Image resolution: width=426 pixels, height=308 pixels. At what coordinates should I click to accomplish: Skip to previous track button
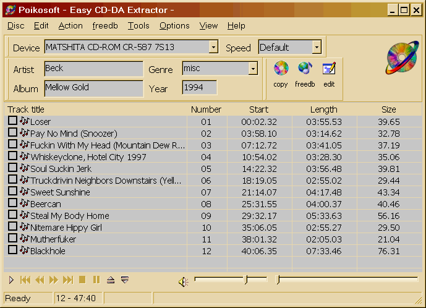pos(25,280)
